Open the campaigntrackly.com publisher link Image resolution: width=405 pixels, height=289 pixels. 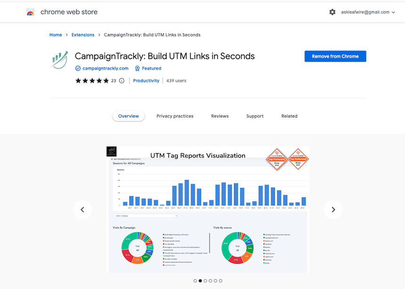tap(105, 69)
